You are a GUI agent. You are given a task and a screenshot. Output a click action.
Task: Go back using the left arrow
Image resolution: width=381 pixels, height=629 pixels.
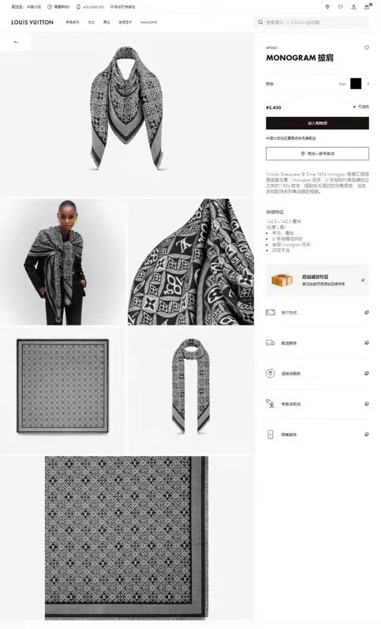(x=16, y=42)
